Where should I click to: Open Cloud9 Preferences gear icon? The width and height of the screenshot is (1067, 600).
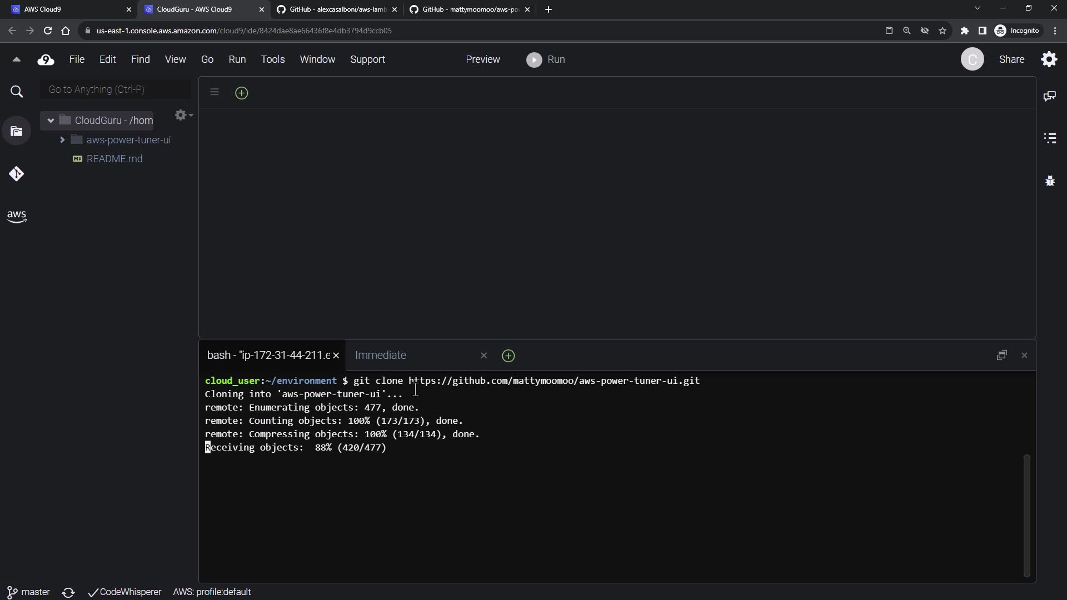tap(1049, 59)
